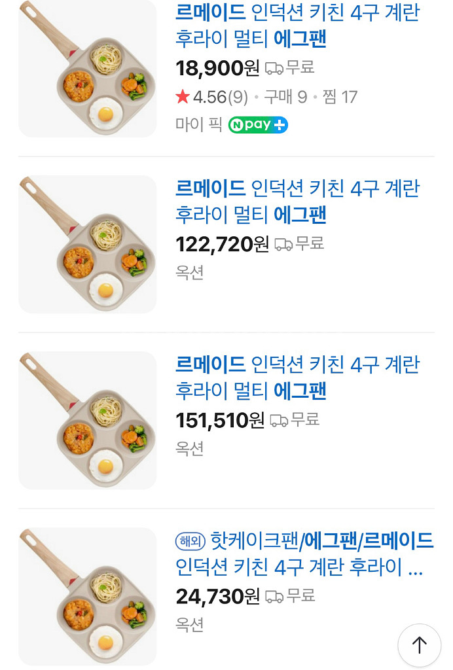
Task: Tap the red star rating icon
Action: (x=183, y=97)
